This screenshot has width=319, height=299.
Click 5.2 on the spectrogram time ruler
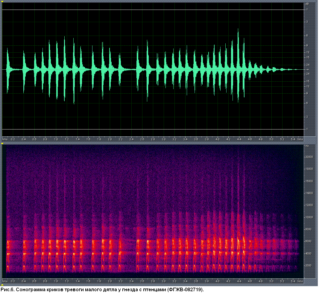[x=282, y=281]
